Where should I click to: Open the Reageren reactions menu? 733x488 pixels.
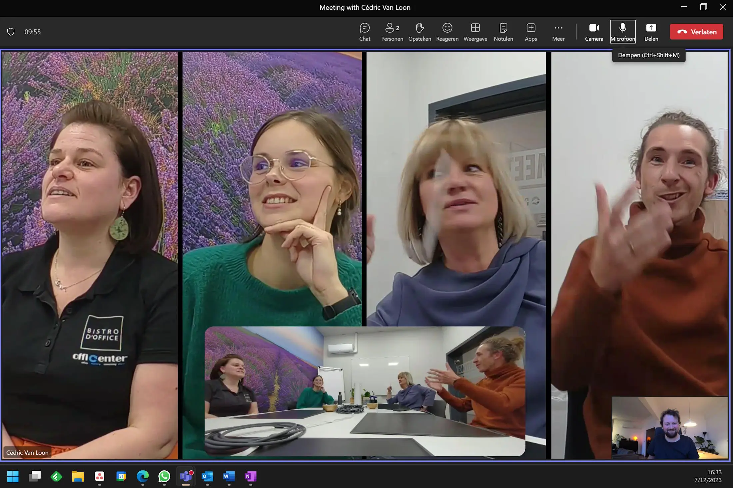click(x=447, y=32)
